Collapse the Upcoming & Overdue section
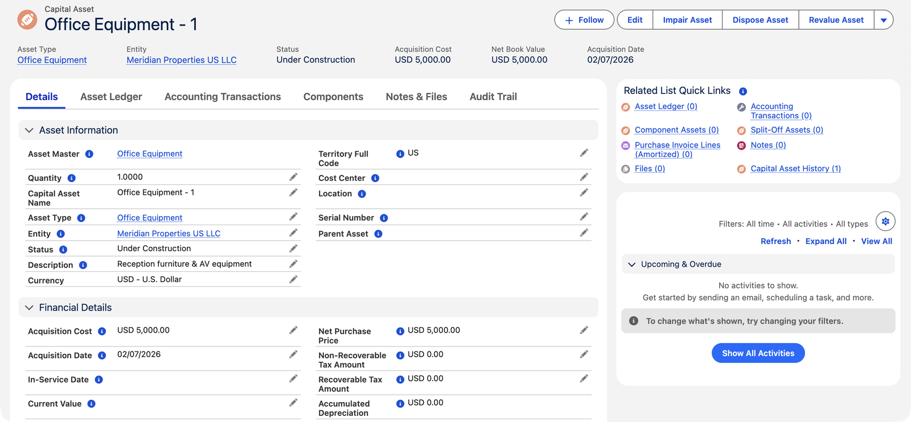Image resolution: width=911 pixels, height=422 pixels. [x=632, y=264]
